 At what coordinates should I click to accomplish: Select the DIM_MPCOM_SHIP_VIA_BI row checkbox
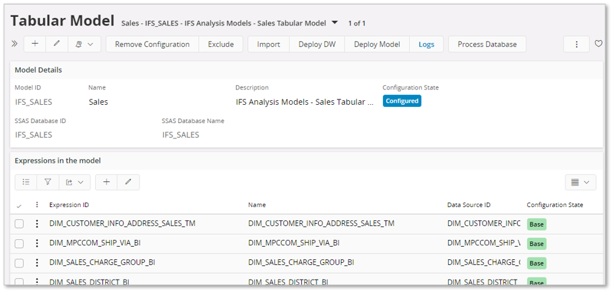(20, 243)
